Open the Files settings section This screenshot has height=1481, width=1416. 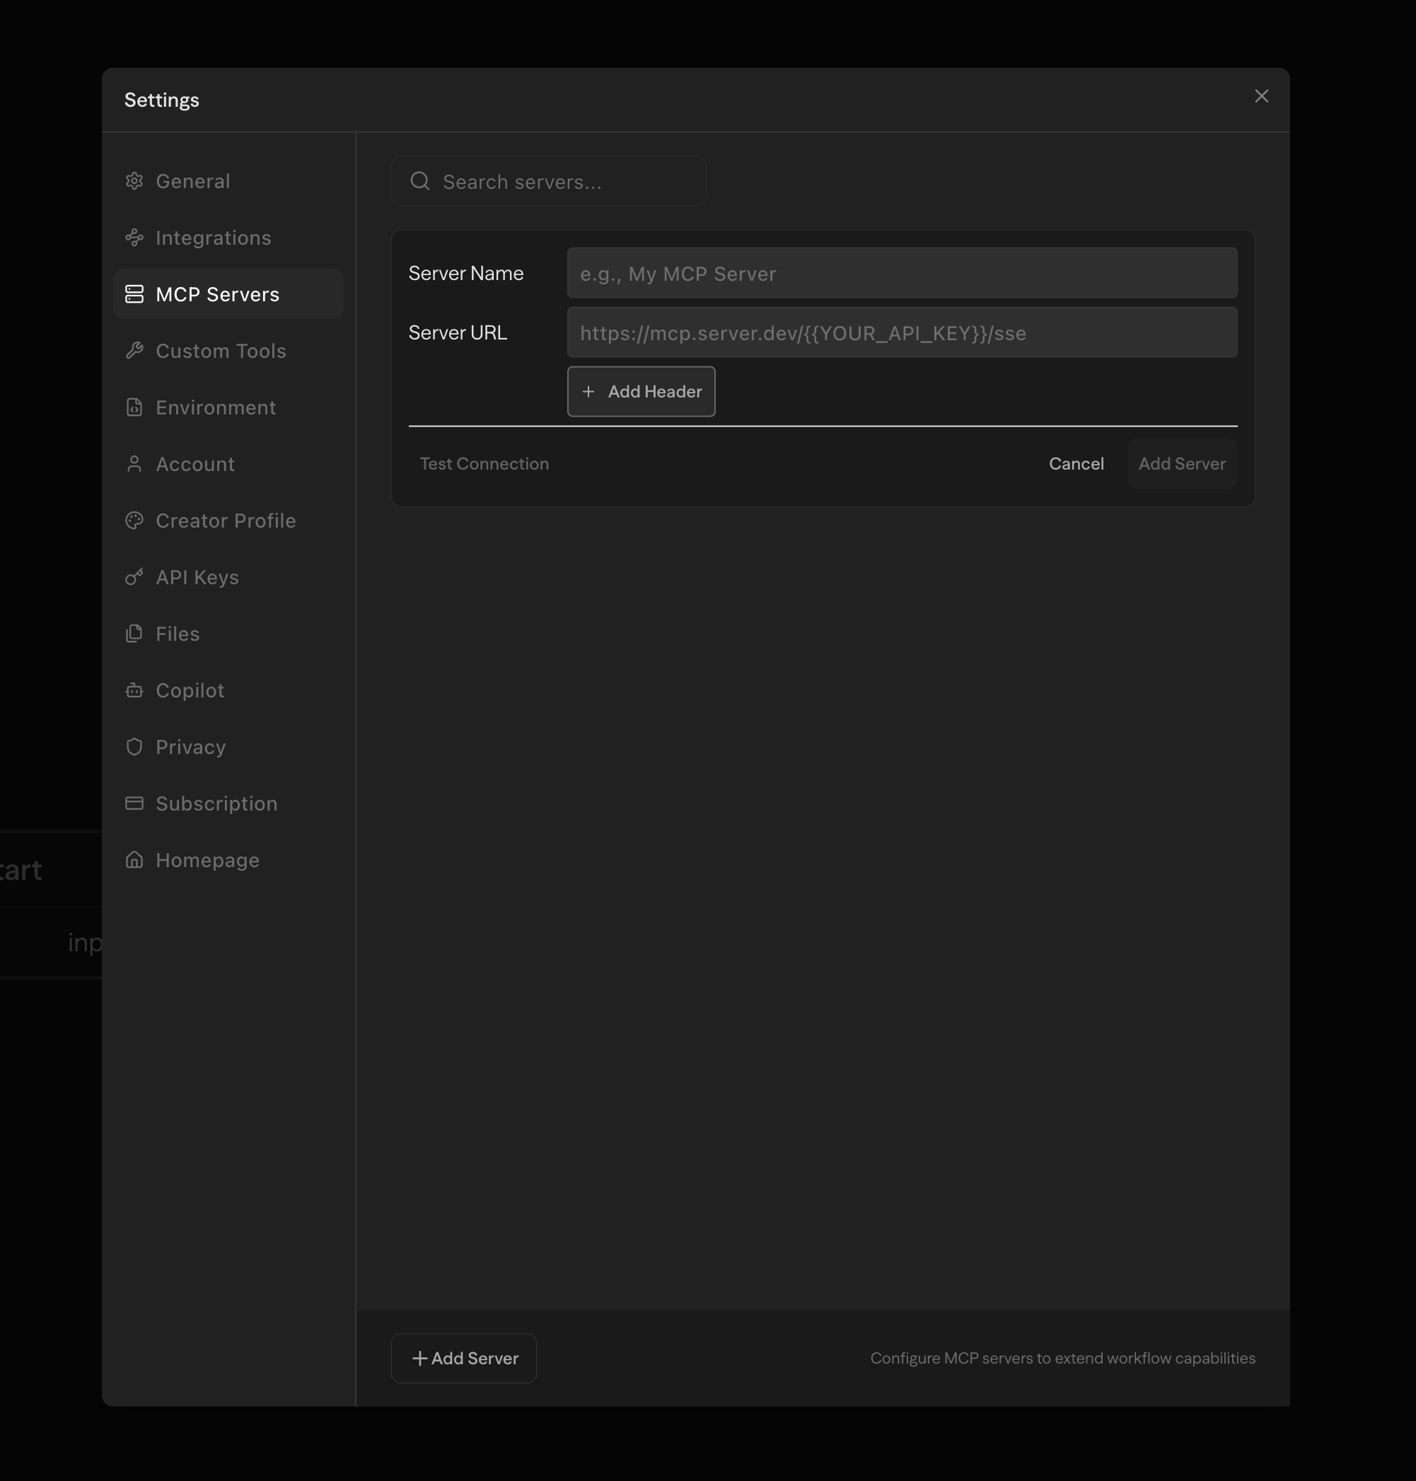point(178,634)
